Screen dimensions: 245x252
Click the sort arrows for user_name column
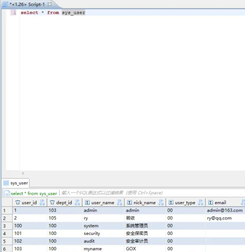119,202
